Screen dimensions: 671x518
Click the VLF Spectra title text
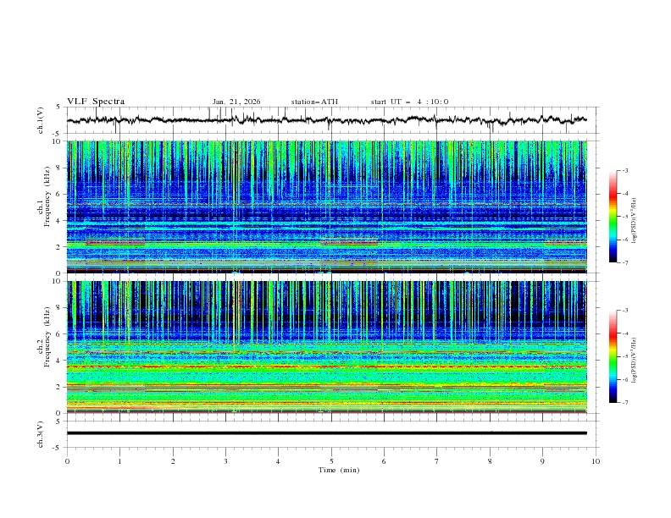point(96,102)
